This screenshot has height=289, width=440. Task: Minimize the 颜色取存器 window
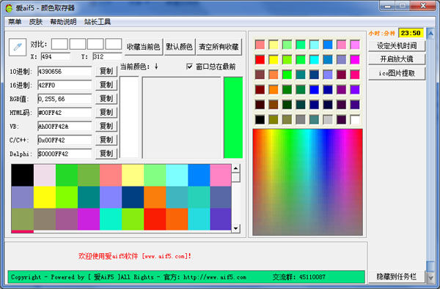[x=387, y=6]
